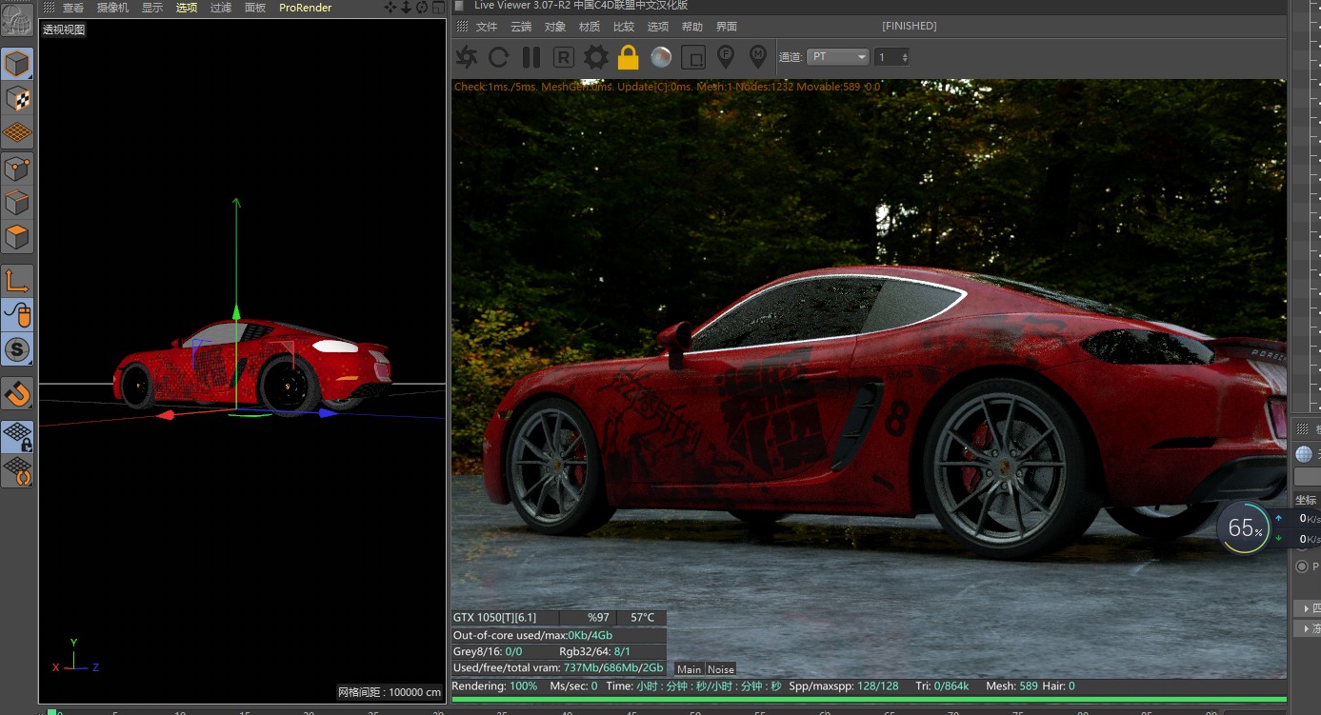Toggle the render region frame icon

[x=693, y=57]
